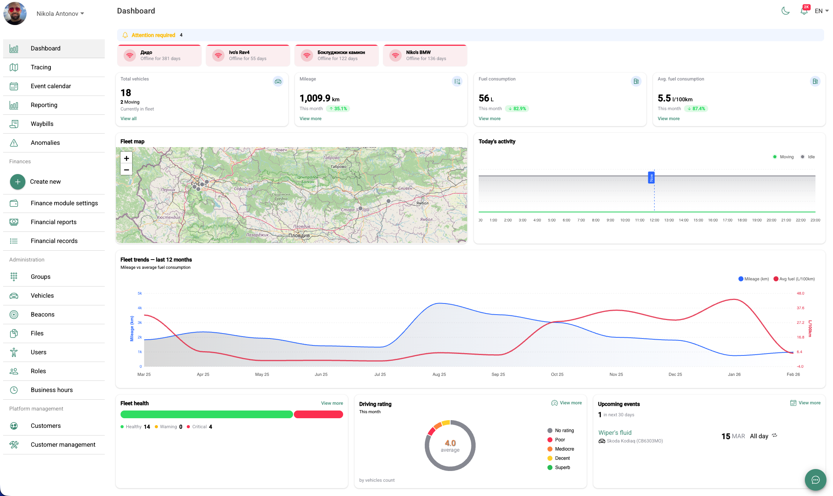Screen dimensions: 833x496
Task: Enable dark mode with the moon icon
Action: [786, 11]
